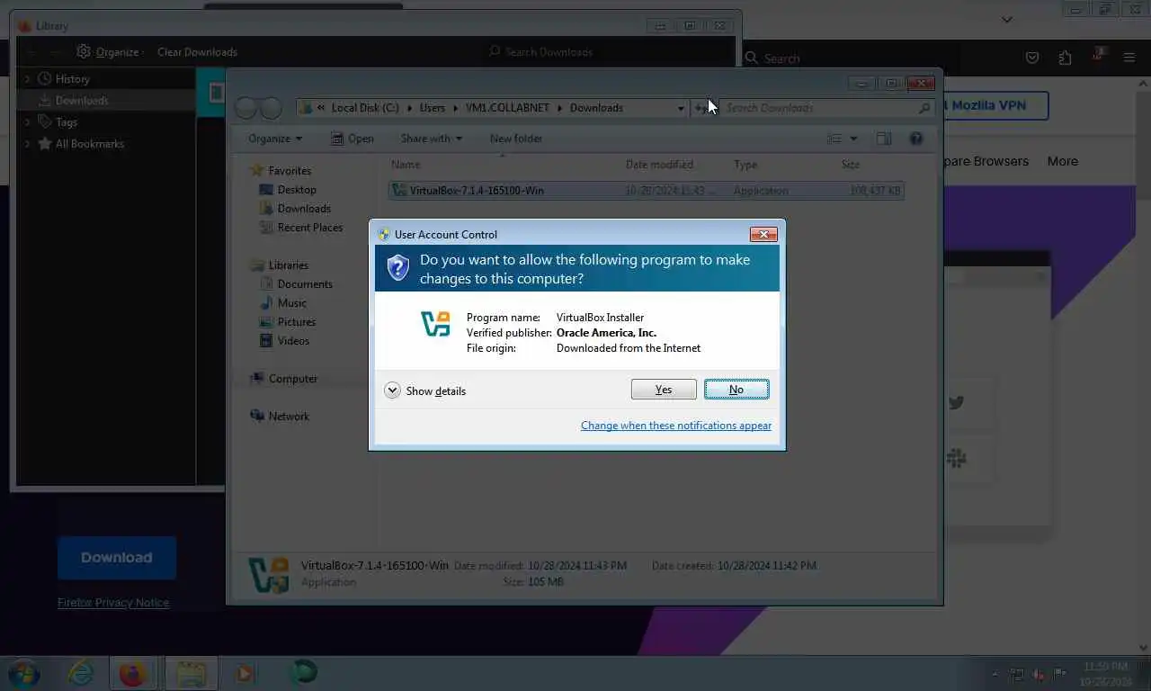Click Twitter icon on webpage
Image resolution: width=1151 pixels, height=691 pixels.
click(x=956, y=402)
